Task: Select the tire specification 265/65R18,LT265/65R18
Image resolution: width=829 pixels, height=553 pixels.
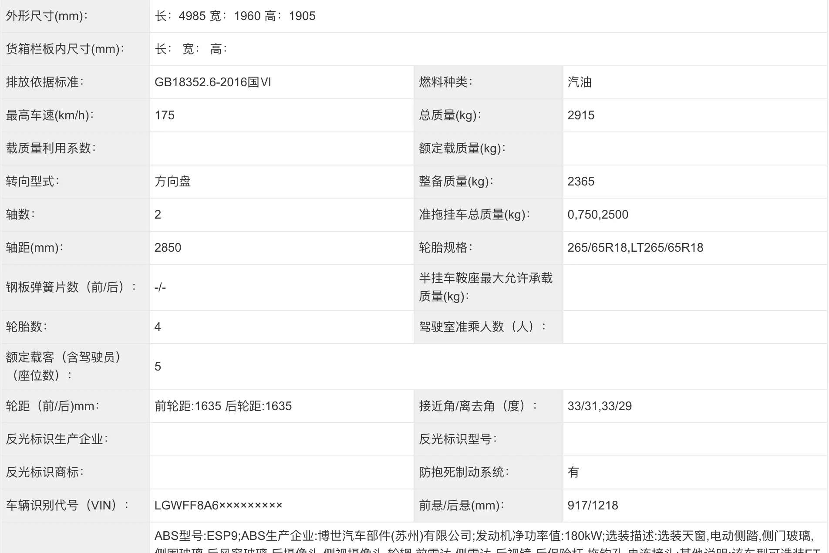Action: [635, 248]
